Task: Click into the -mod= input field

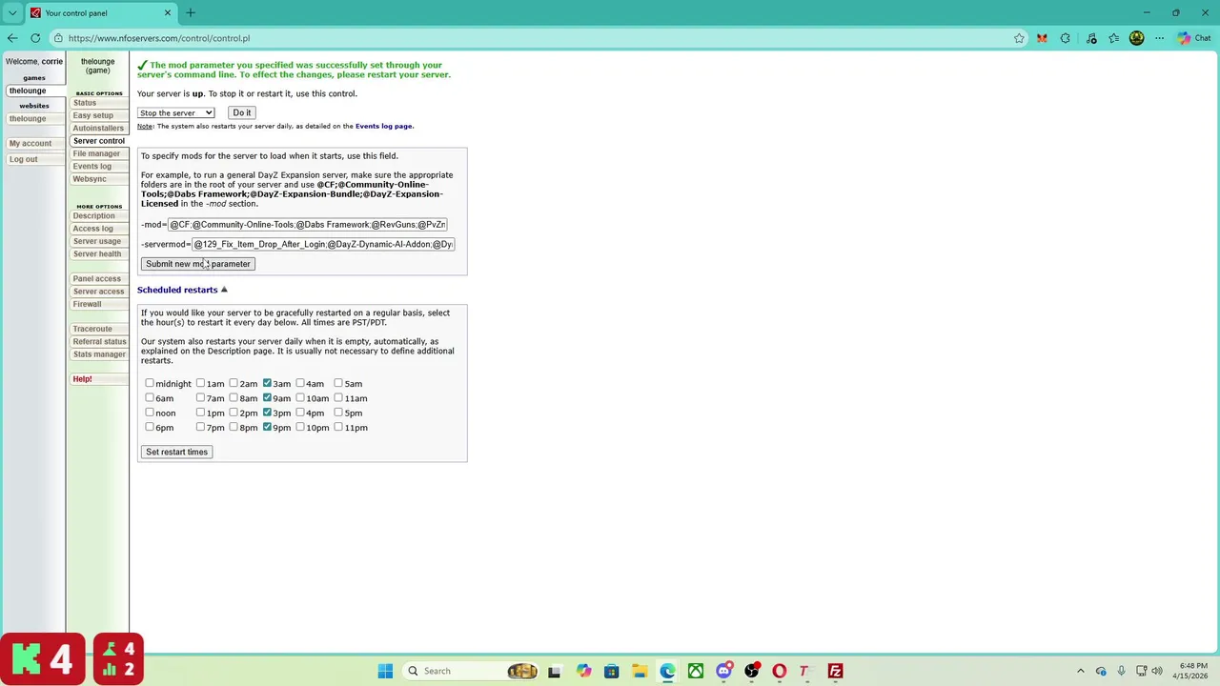Action: click(308, 225)
